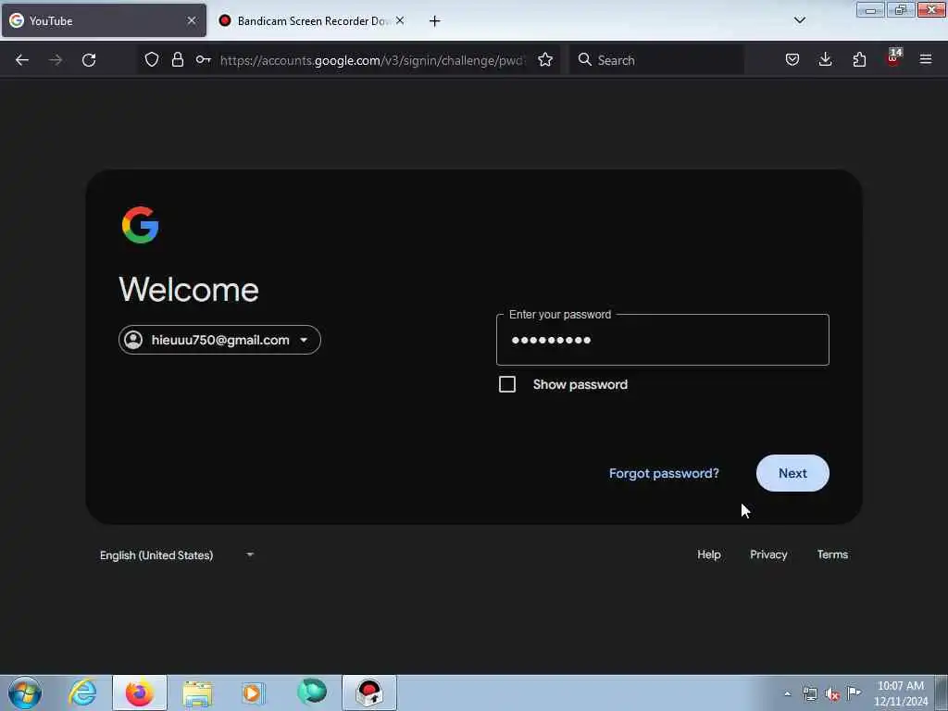
Task: Open the Action Center flag icon
Action: tap(854, 692)
